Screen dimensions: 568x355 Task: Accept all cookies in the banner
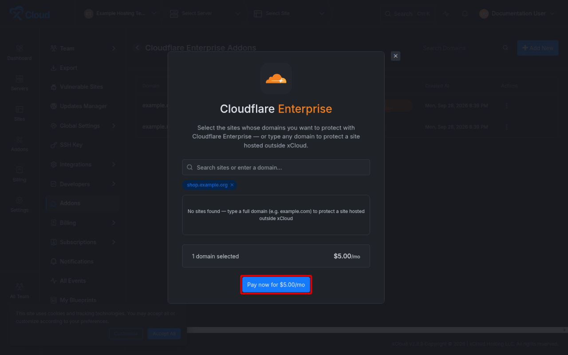click(x=164, y=334)
